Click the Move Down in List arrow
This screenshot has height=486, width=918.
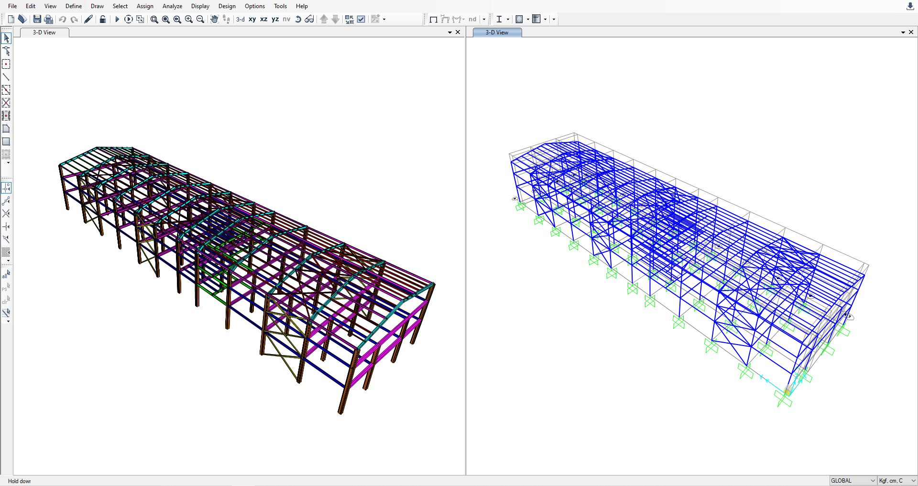[335, 19]
